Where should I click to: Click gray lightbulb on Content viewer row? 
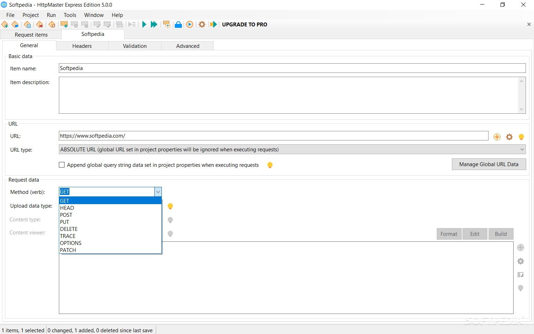170,234
